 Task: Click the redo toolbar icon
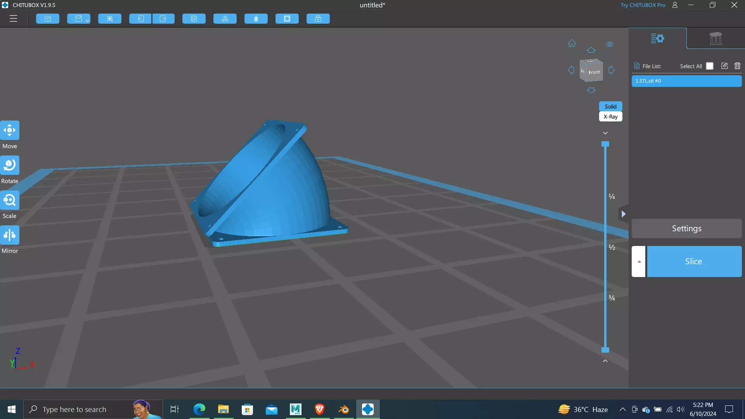(x=163, y=19)
